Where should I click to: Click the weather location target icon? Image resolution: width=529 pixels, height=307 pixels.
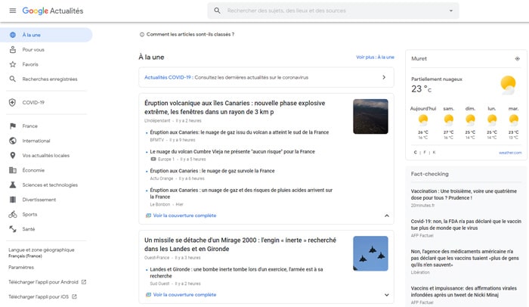[517, 58]
